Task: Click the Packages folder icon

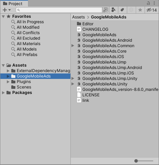Action: 9,93
